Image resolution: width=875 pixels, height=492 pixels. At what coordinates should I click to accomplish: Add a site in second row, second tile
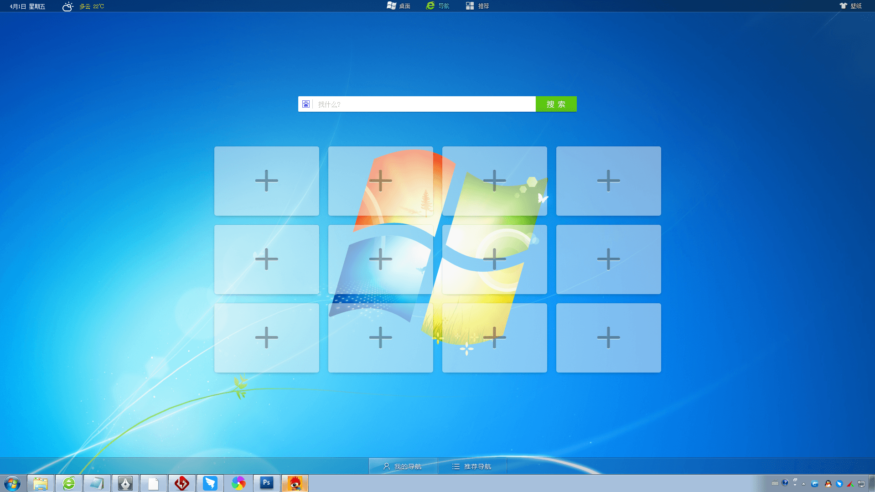(x=381, y=259)
